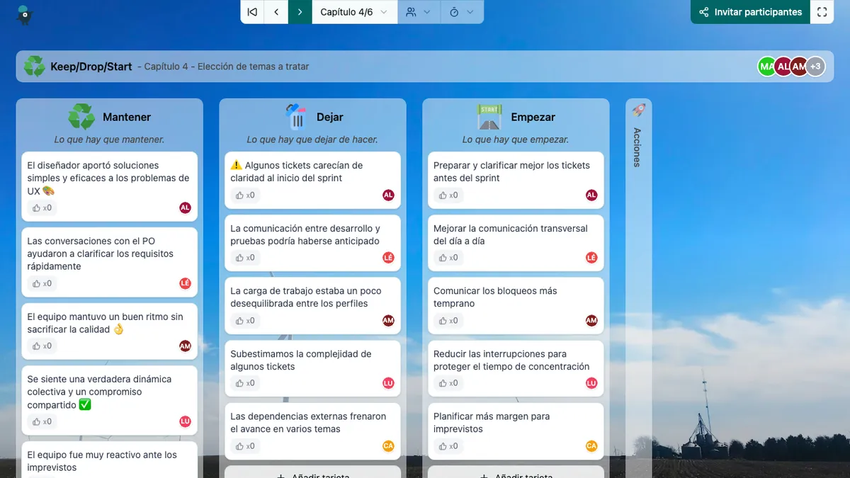
Task: Advance to next chapter arrow
Action: point(300,12)
